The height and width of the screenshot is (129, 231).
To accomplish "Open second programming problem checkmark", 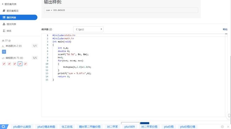I will tap(9, 64).
